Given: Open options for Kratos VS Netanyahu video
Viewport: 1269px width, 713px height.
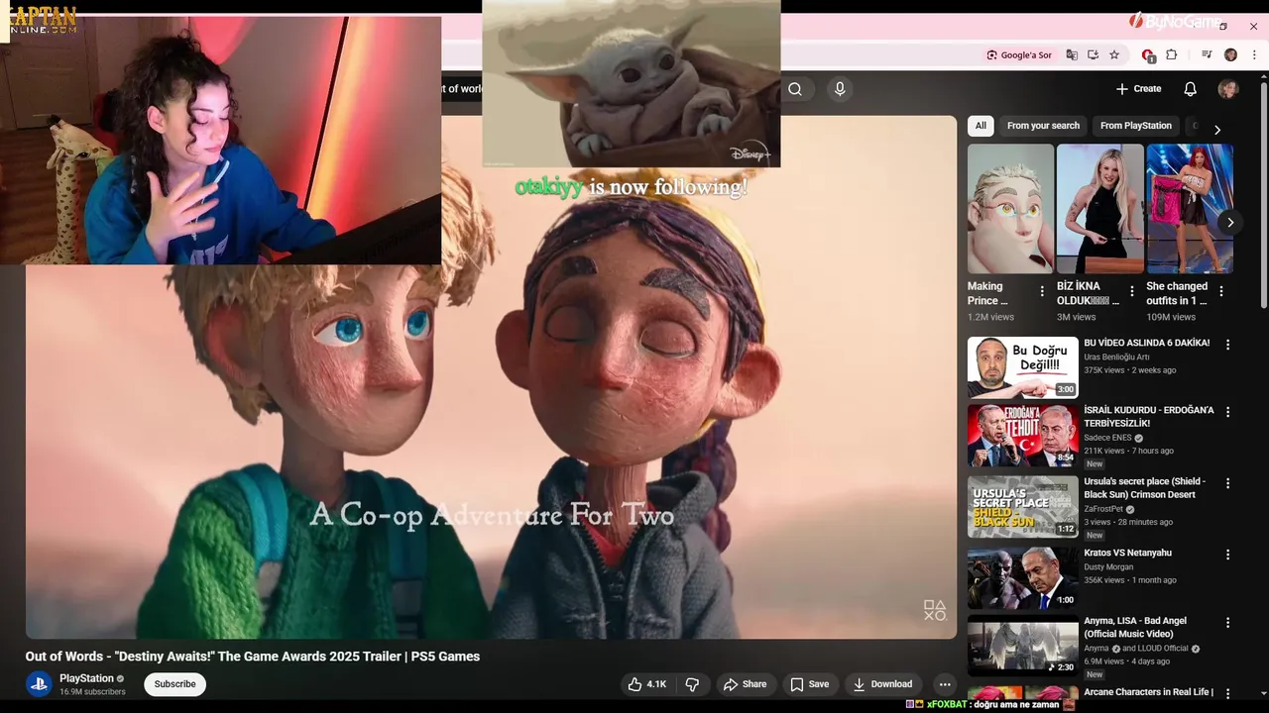Looking at the screenshot, I should click(x=1227, y=555).
